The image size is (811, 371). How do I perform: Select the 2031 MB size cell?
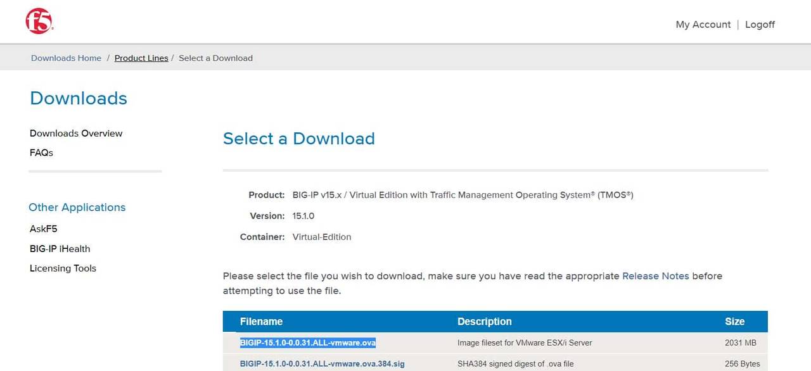741,343
